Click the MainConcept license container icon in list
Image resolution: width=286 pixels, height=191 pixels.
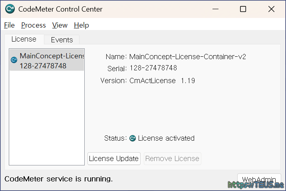[14, 60]
